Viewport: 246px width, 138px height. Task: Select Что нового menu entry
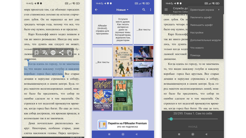pyautogui.click(x=205, y=48)
